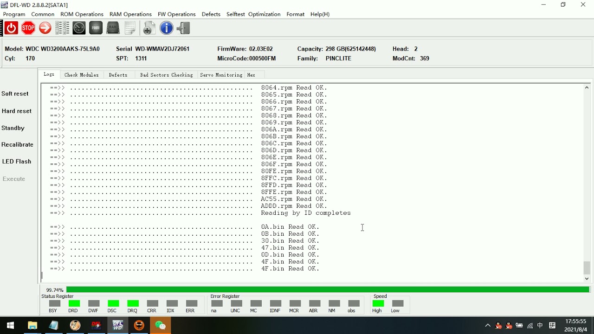594x334 pixels.
Task: Click the taskbar clock 17:55:55
Action: (576, 321)
